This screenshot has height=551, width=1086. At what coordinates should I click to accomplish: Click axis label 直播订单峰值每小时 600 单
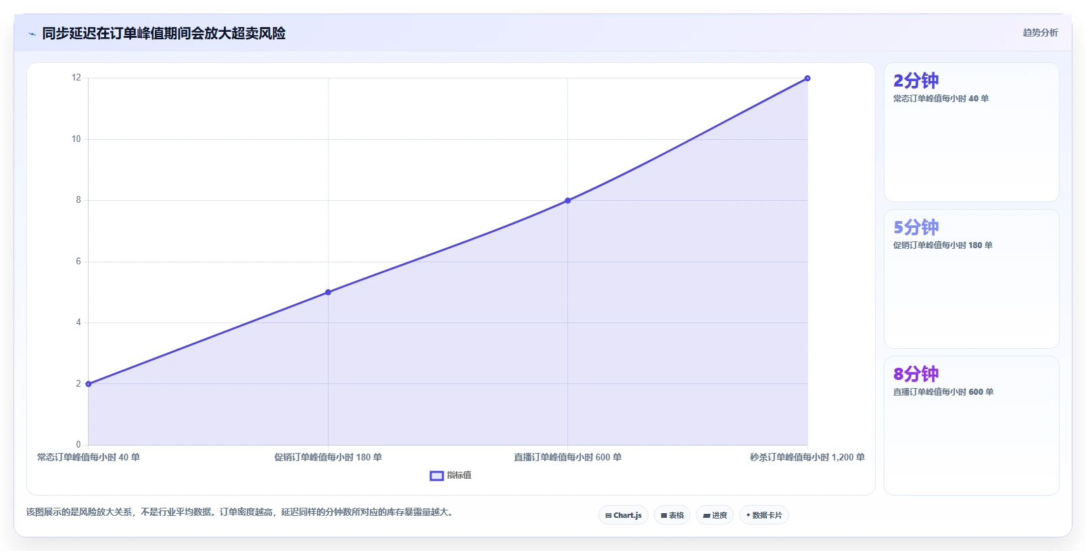click(568, 457)
